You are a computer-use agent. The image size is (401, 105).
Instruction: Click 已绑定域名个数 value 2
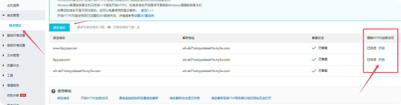point(138,27)
